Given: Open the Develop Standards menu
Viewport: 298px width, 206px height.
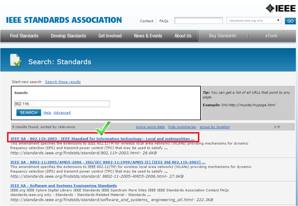Looking at the screenshot, I should pos(68,36).
